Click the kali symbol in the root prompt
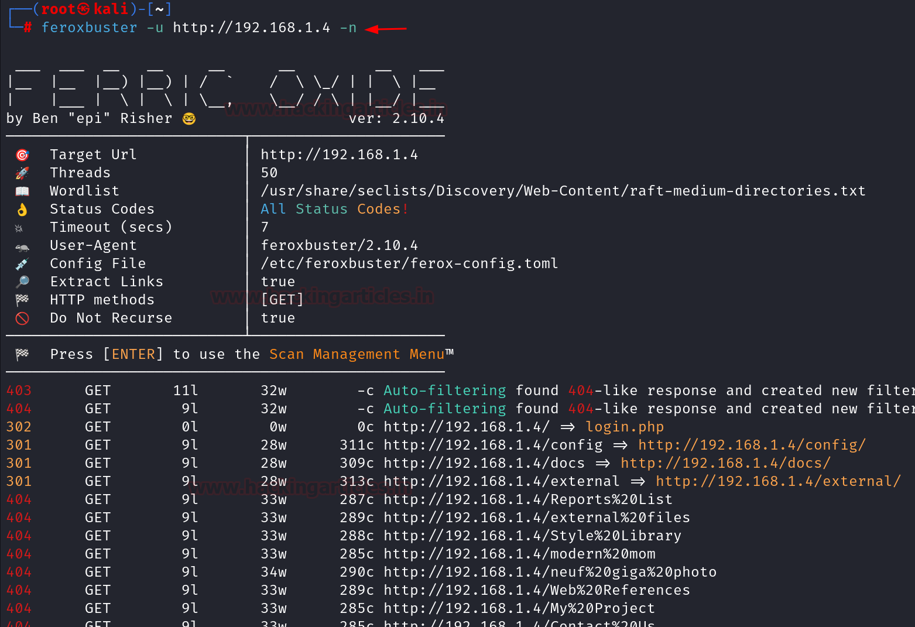Viewport: 915px width, 627px height. coord(84,9)
